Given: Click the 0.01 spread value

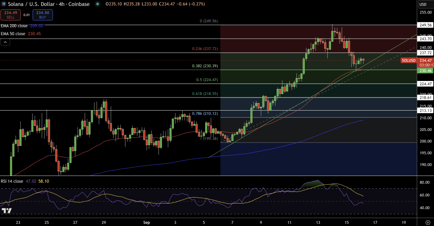Looking at the screenshot, I should 27,15.
